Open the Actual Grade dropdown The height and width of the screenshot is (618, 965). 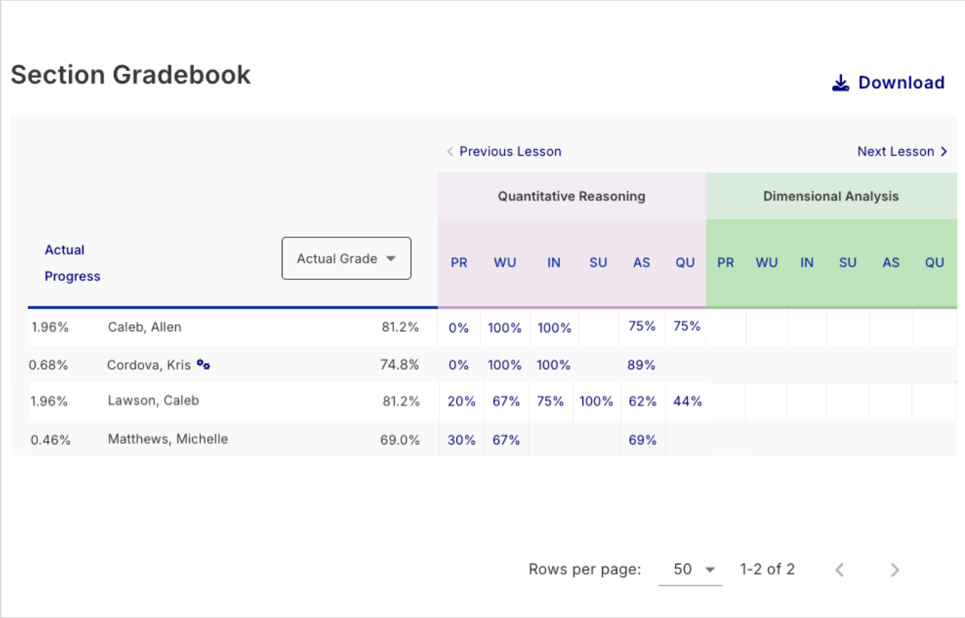click(346, 258)
